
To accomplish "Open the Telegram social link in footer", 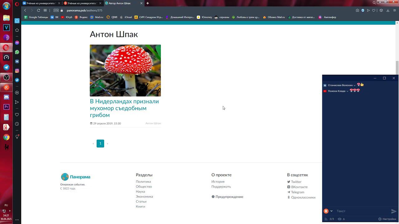I will [296, 192].
